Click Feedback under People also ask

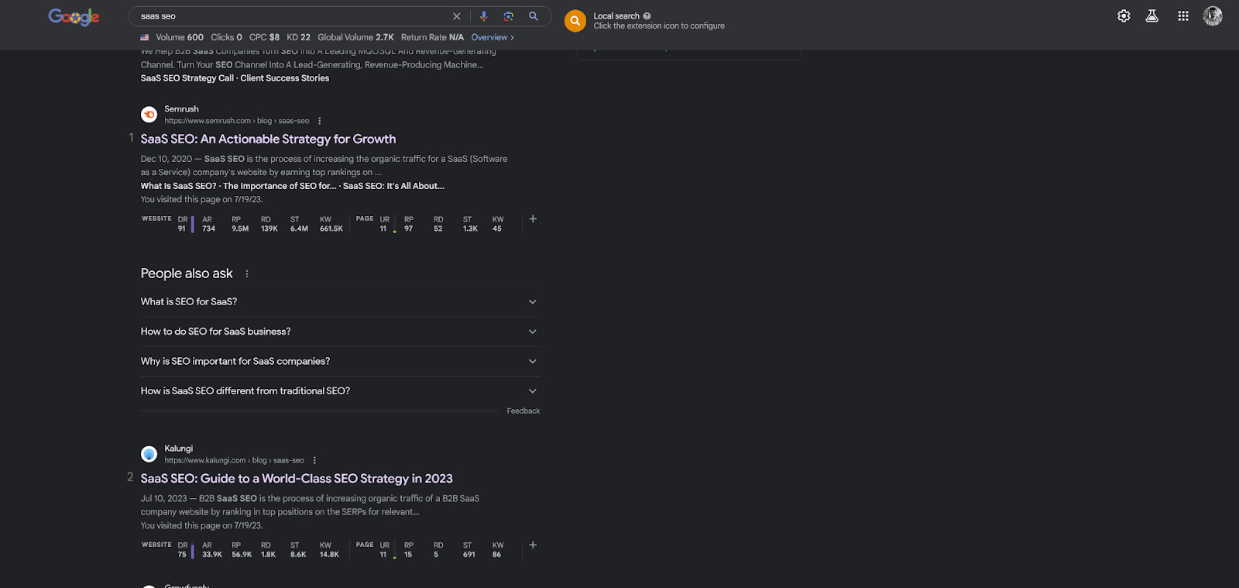tap(523, 411)
